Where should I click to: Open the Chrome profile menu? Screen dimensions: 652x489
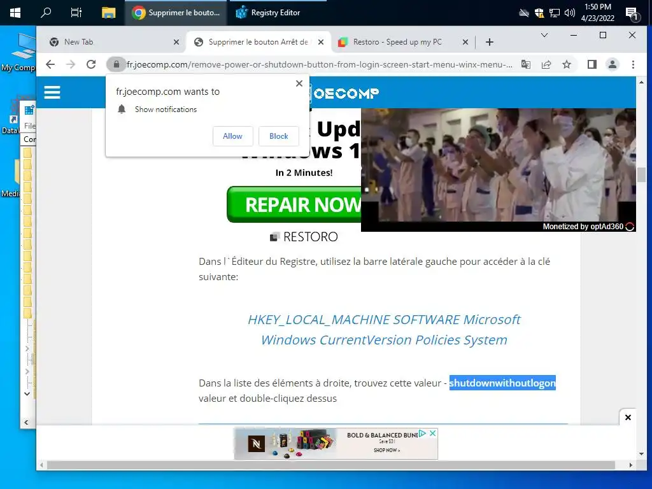click(x=613, y=64)
